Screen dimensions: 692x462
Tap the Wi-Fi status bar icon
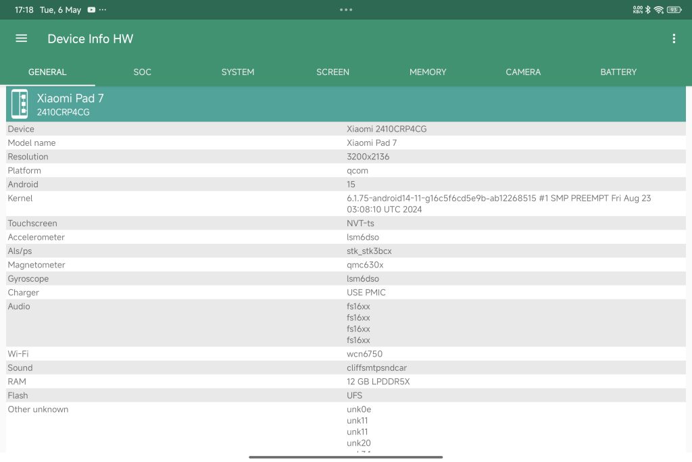click(x=658, y=10)
